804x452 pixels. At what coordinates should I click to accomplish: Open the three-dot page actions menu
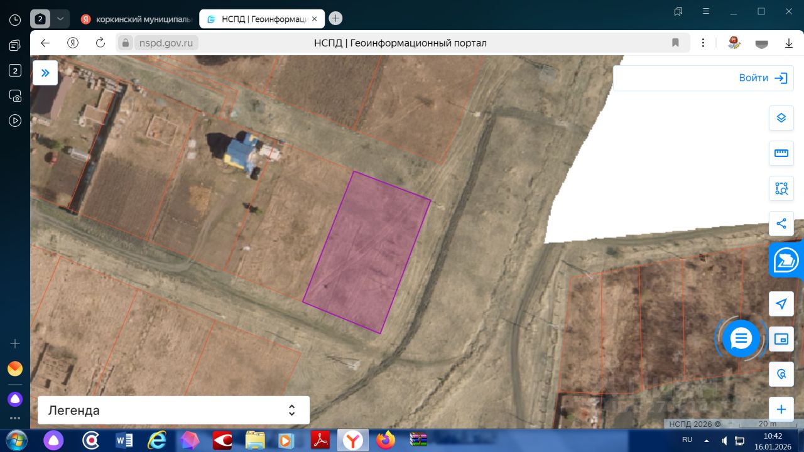[x=704, y=43]
